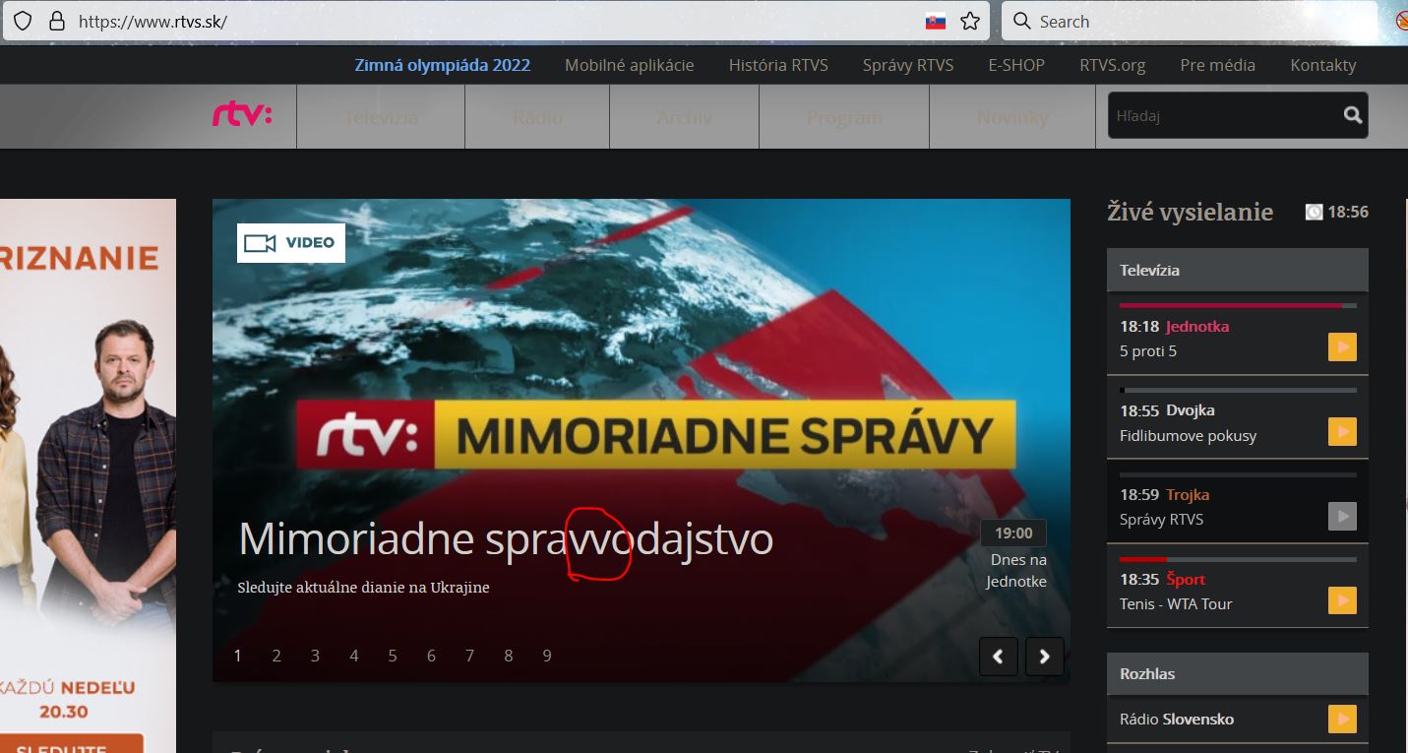Open Mobilné aplikácie link

click(630, 65)
